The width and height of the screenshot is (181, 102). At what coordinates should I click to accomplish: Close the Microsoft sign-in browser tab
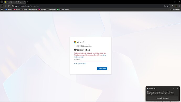click(x=24, y=2)
